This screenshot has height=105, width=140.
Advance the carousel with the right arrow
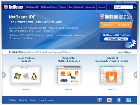click(x=135, y=75)
